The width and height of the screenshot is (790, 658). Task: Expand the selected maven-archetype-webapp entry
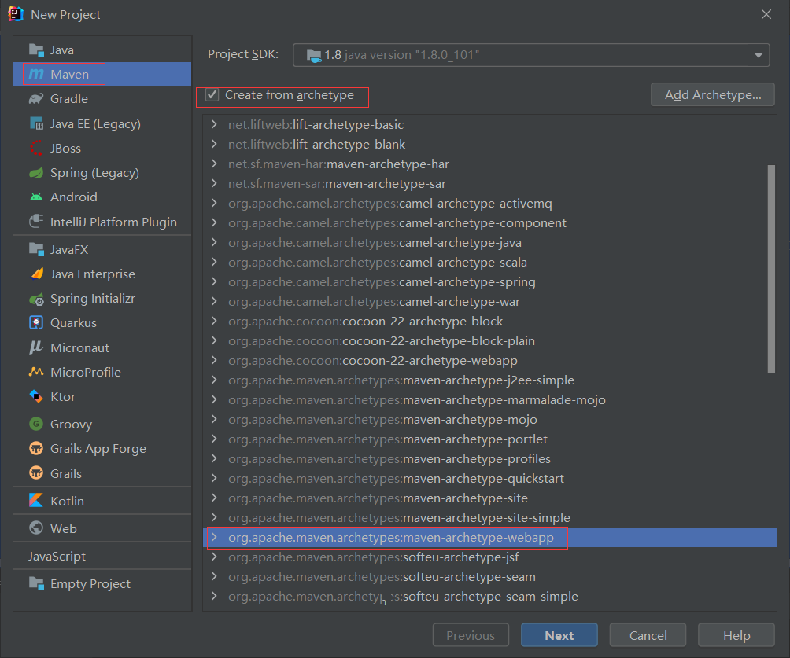pyautogui.click(x=214, y=537)
